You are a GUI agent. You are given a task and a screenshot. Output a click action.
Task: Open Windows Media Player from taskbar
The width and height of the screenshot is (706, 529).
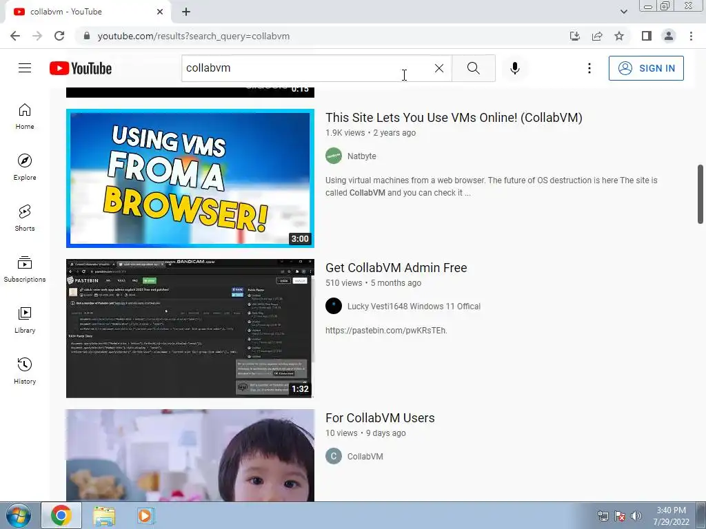pyautogui.click(x=145, y=515)
